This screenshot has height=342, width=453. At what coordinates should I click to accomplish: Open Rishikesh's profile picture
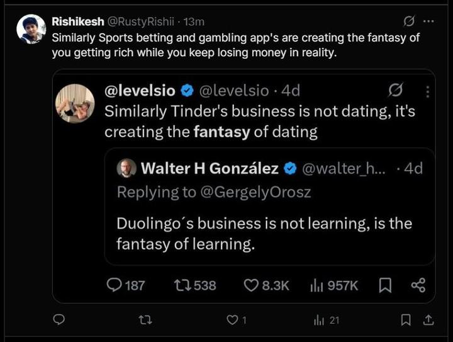tap(31, 29)
